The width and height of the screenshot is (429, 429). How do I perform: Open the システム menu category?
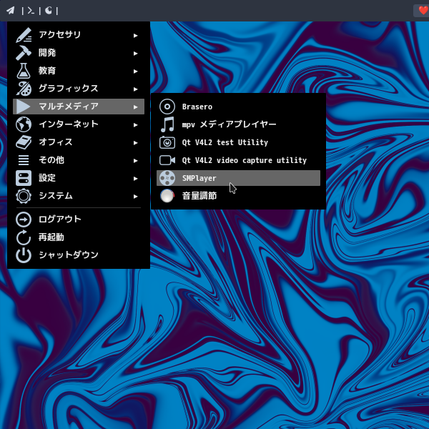tap(79, 196)
